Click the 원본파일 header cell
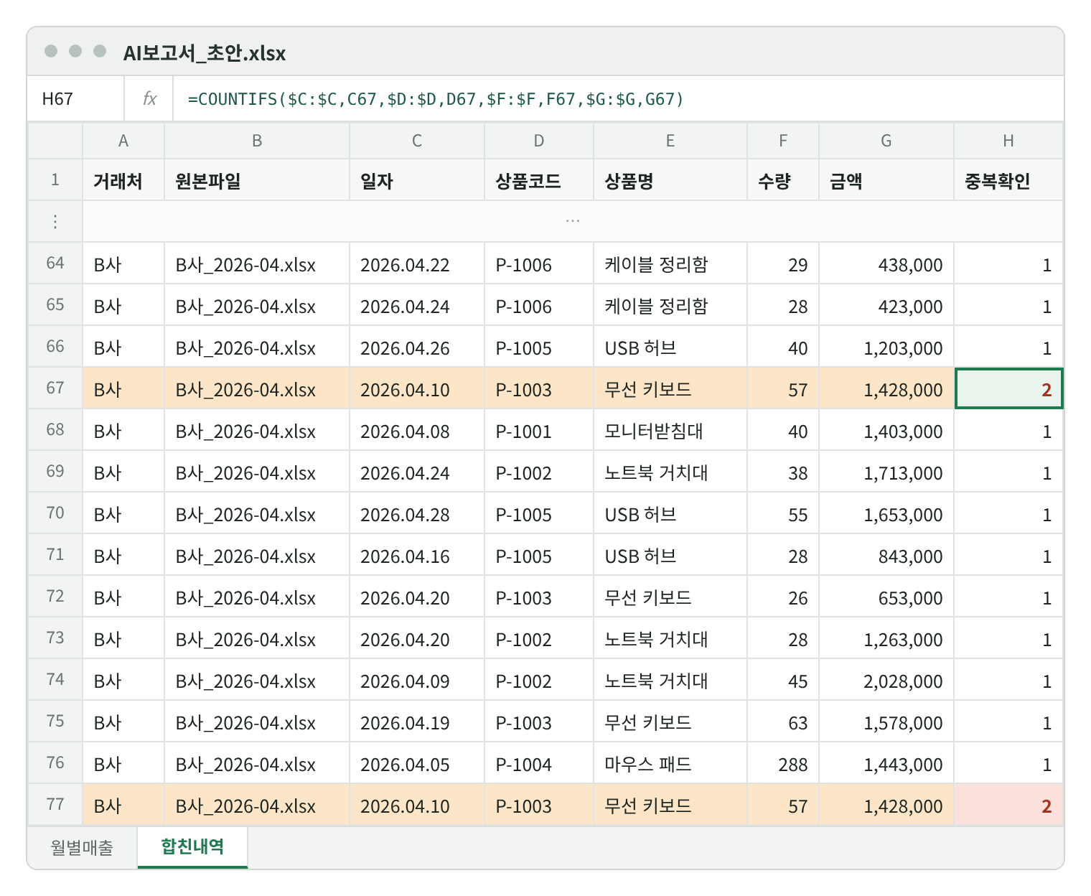1091x896 pixels. point(257,179)
